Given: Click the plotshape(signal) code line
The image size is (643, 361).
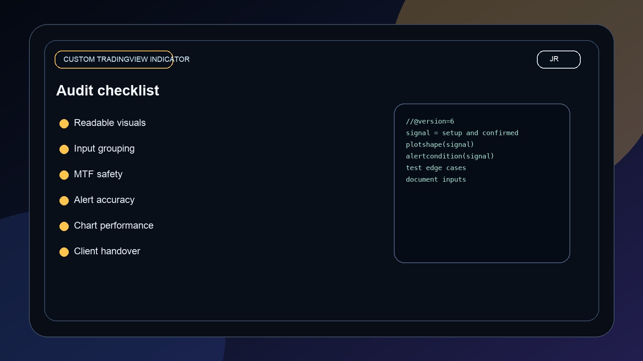Looking at the screenshot, I should (440, 144).
